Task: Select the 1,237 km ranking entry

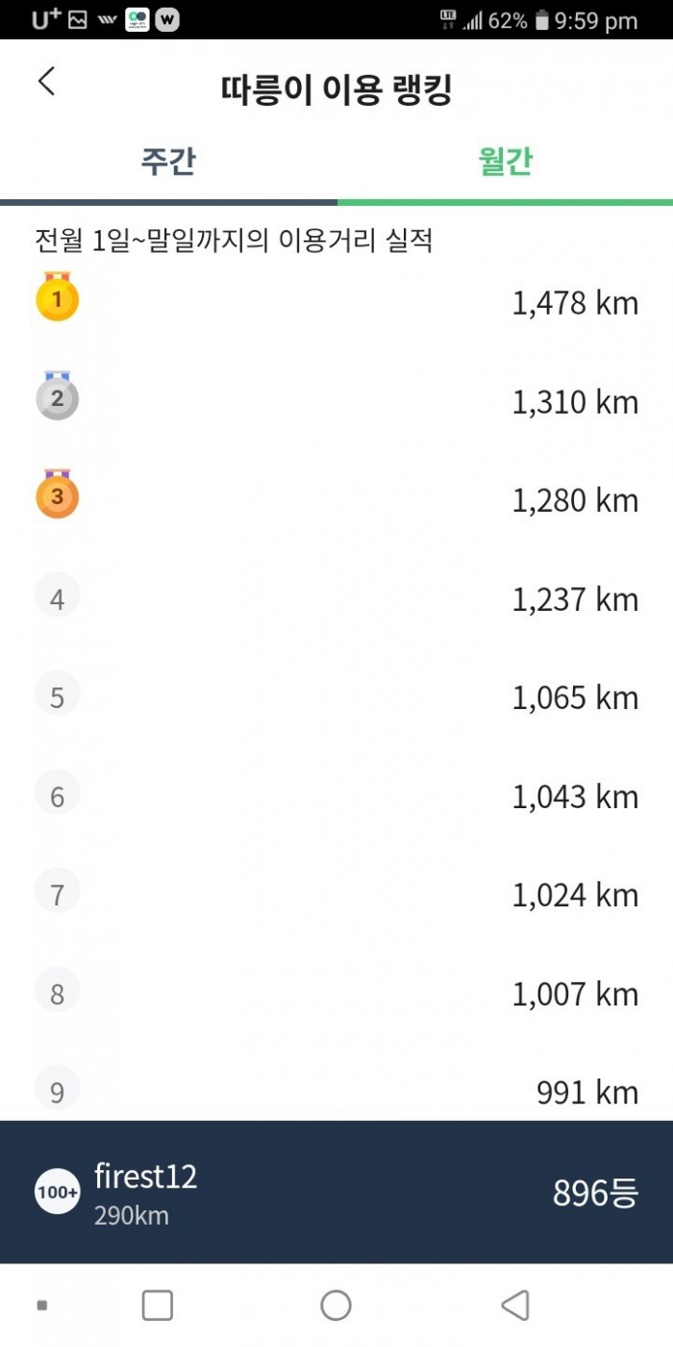Action: (x=336, y=599)
